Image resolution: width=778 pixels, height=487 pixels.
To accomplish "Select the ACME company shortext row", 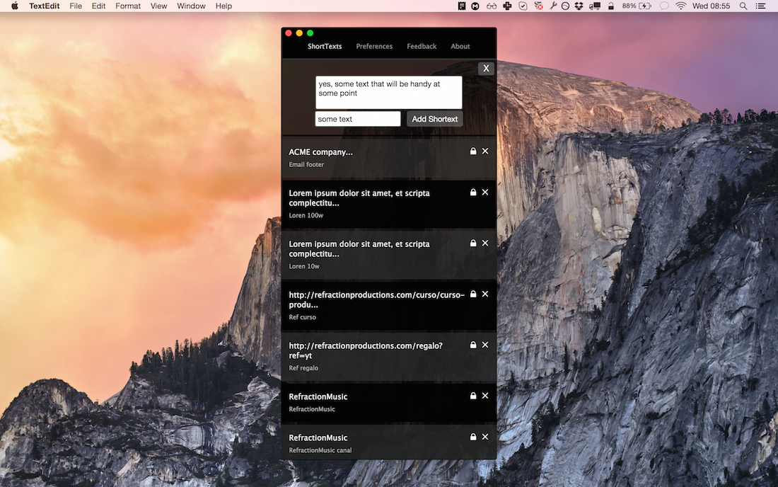I will tap(389, 158).
